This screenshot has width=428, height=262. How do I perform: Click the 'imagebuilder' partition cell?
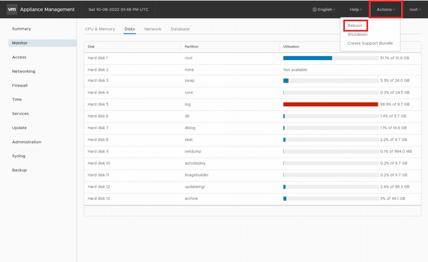click(196, 175)
